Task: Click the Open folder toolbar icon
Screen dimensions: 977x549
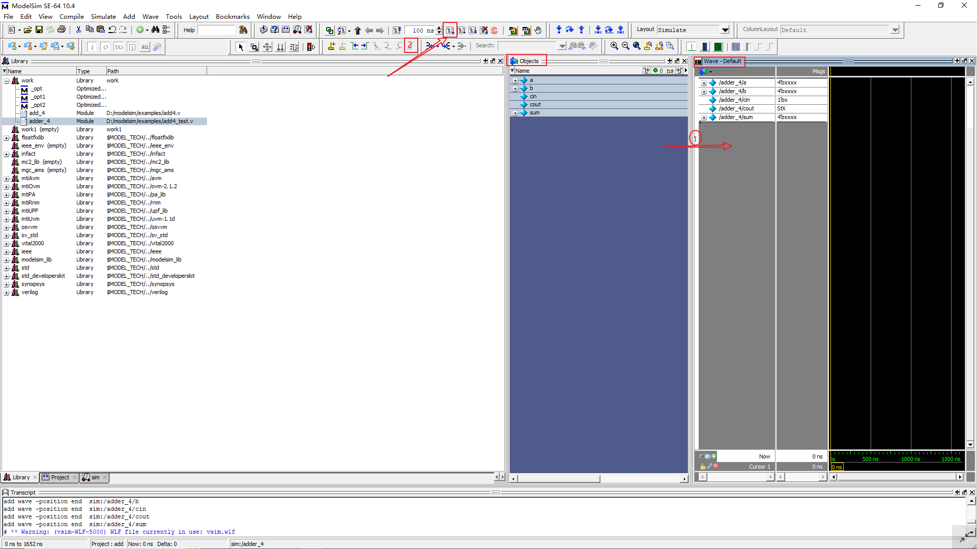Action: tap(27, 30)
